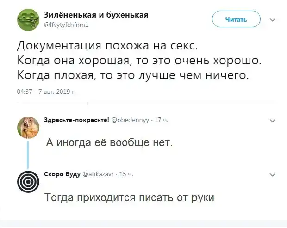
Task: Select the @obedennyy handle
Action: tap(131, 120)
